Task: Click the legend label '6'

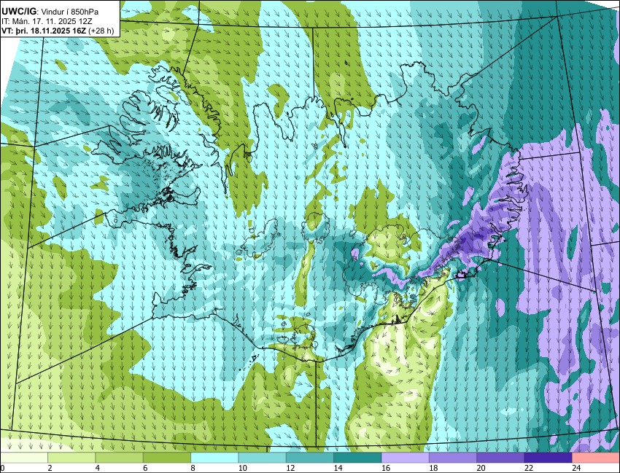Action: 145,468
